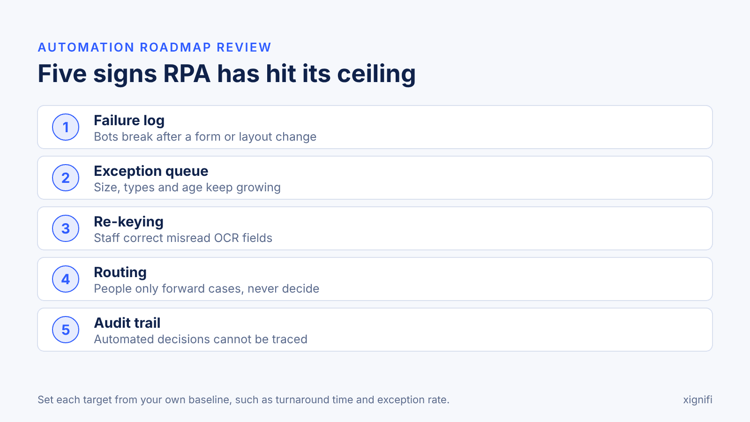Click the number 3 circle badge

(66, 228)
